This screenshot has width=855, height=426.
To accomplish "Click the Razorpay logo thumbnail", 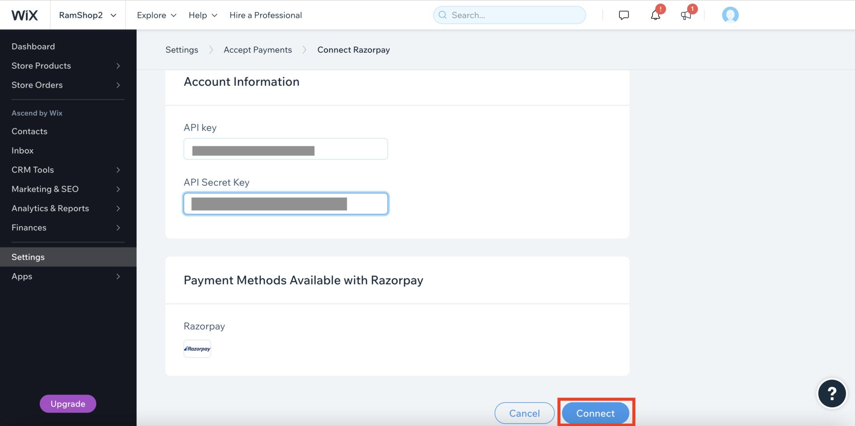I will coord(197,349).
